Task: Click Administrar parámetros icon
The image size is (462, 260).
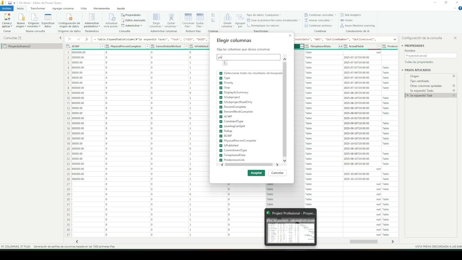Action: [x=92, y=17]
